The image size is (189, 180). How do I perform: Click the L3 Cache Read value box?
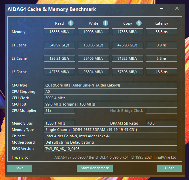pyautogui.click(x=59, y=72)
